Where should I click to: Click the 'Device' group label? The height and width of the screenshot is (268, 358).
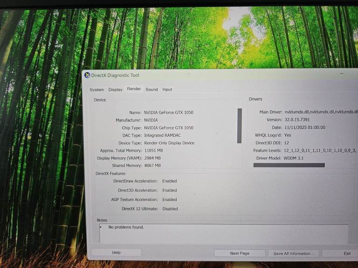pyautogui.click(x=100, y=100)
